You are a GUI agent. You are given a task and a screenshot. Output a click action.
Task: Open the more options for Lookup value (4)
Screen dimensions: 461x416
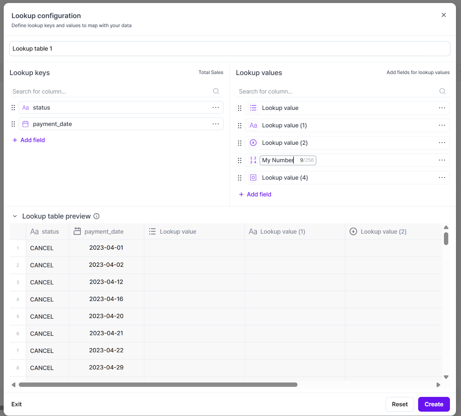[442, 178]
